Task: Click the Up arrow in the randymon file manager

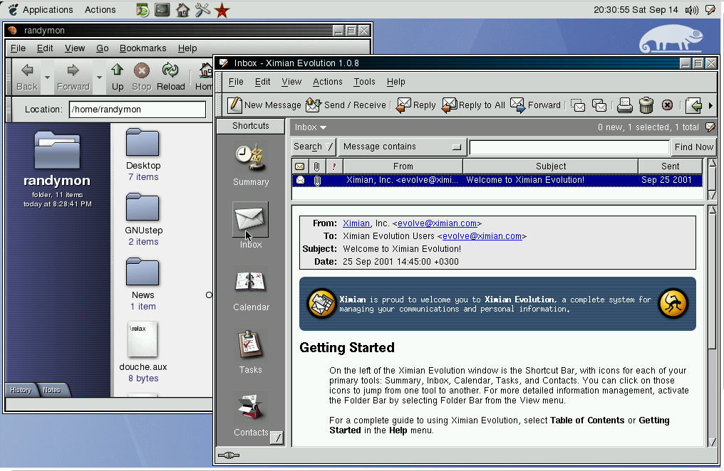Action: click(x=118, y=77)
